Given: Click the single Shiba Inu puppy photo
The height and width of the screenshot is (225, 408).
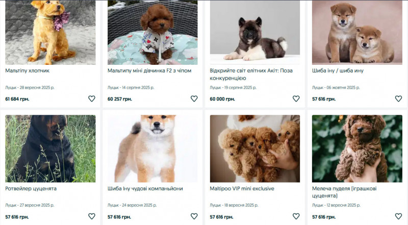Looking at the screenshot, I should [x=152, y=148].
